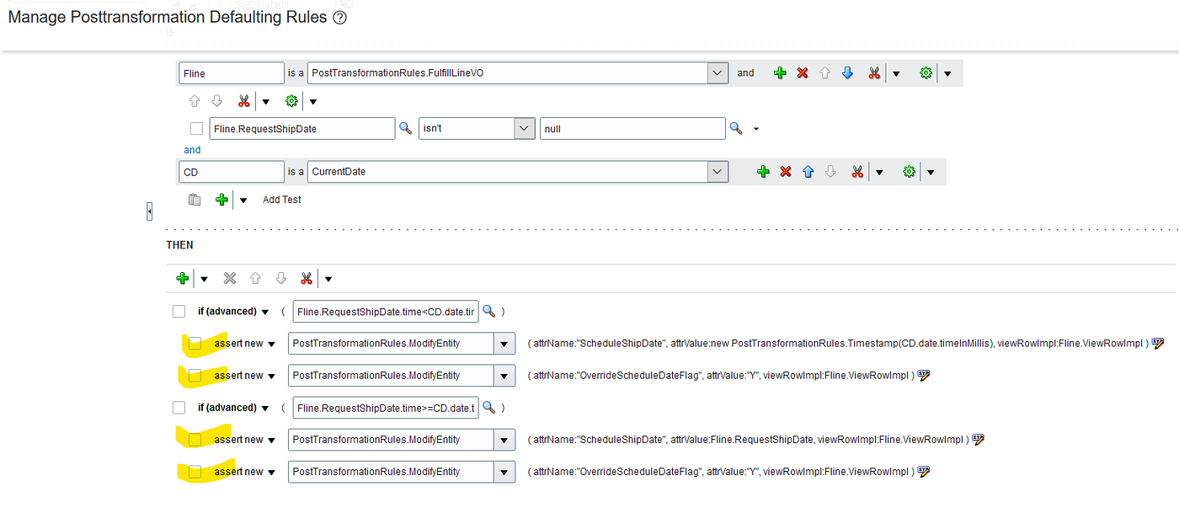Open the isn't operator dropdown
This screenshot has width=1179, height=508.
tap(525, 129)
